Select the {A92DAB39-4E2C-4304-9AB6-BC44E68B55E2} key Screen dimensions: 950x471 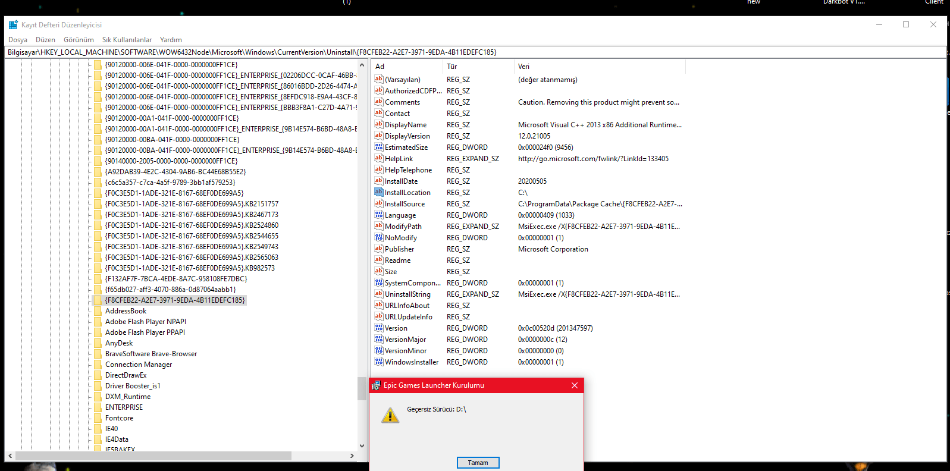(175, 172)
